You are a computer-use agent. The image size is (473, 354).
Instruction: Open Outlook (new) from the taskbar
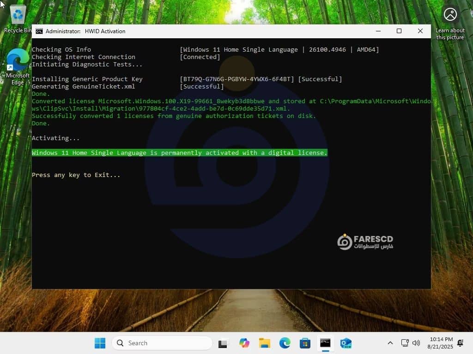[346, 343]
